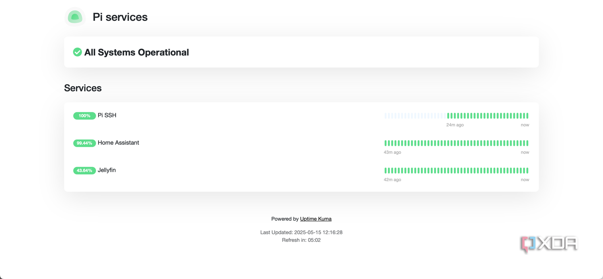
Task: Select the Home Assistant service name
Action: (118, 143)
